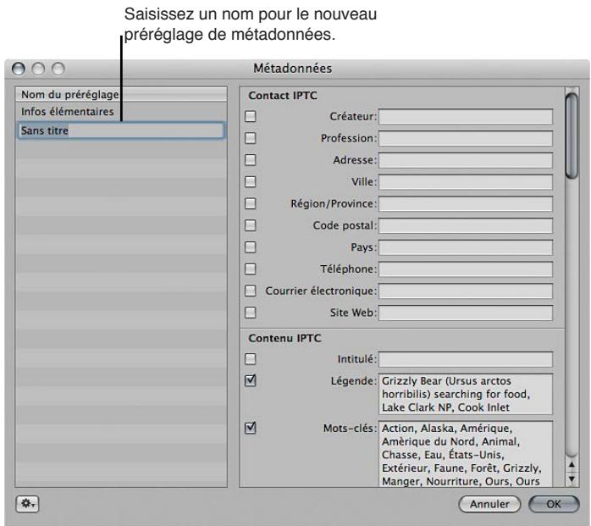The height and width of the screenshot is (526, 591).
Task: Tick the Créateur checkbox
Action: pos(251,116)
